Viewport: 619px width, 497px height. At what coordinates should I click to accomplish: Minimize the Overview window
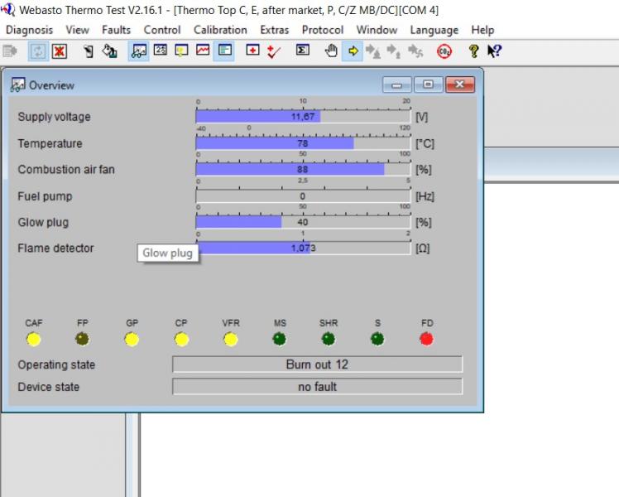(396, 84)
